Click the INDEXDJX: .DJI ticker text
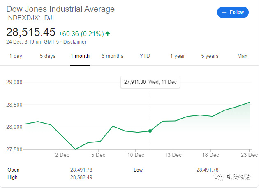 point(30,18)
